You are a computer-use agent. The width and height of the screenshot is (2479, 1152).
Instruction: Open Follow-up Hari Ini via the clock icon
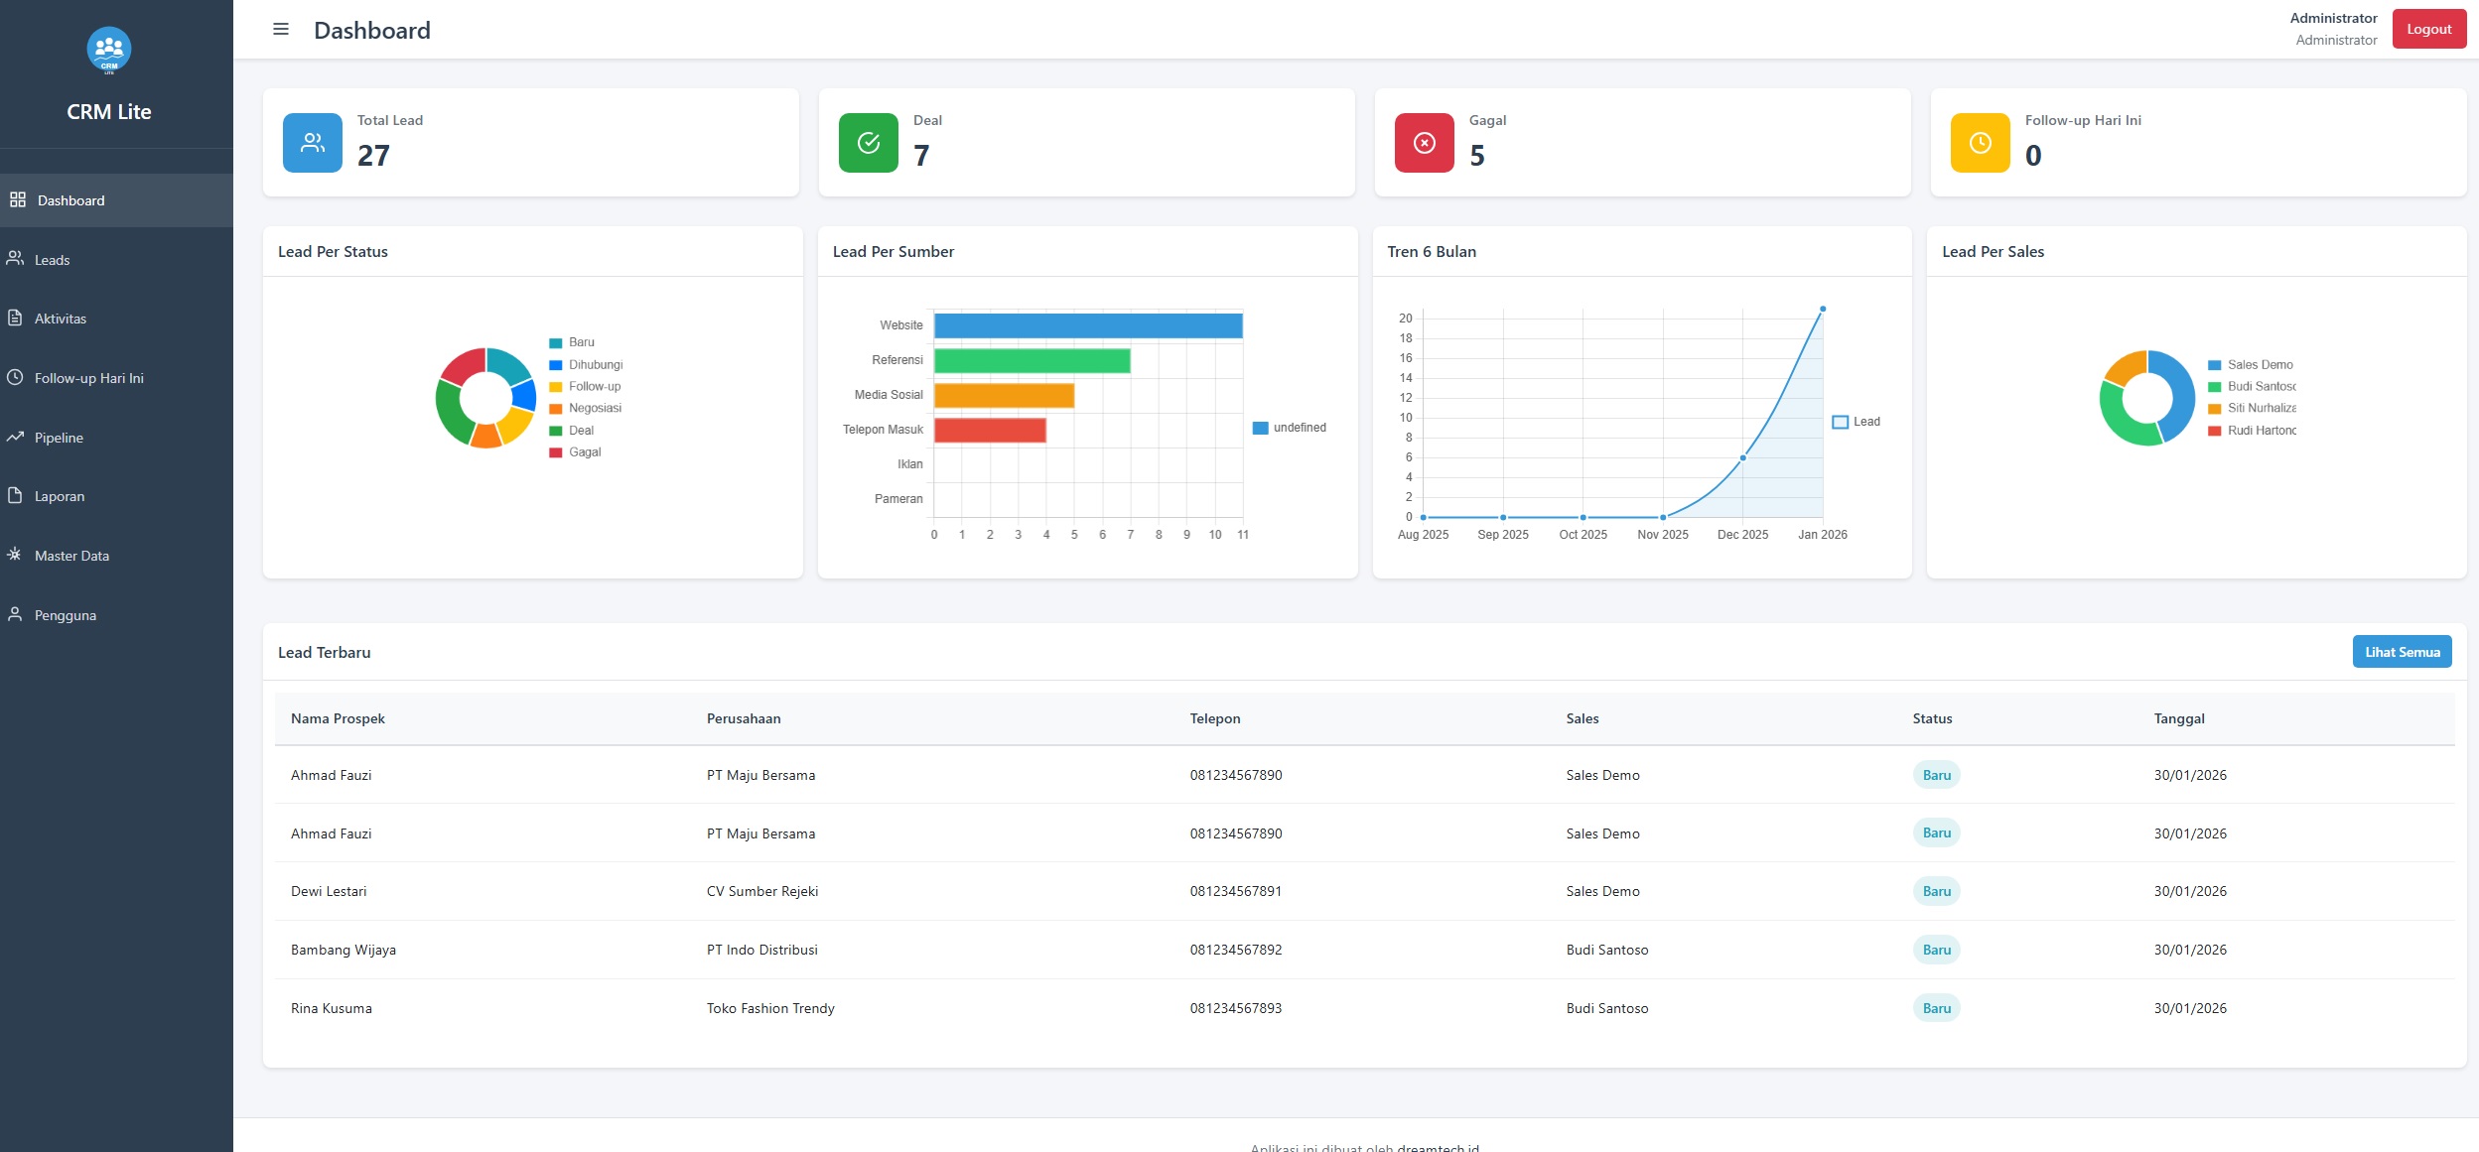(16, 377)
